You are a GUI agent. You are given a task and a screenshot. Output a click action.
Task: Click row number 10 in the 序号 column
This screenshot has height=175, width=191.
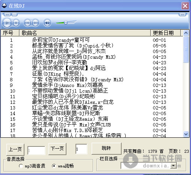tap(13, 91)
